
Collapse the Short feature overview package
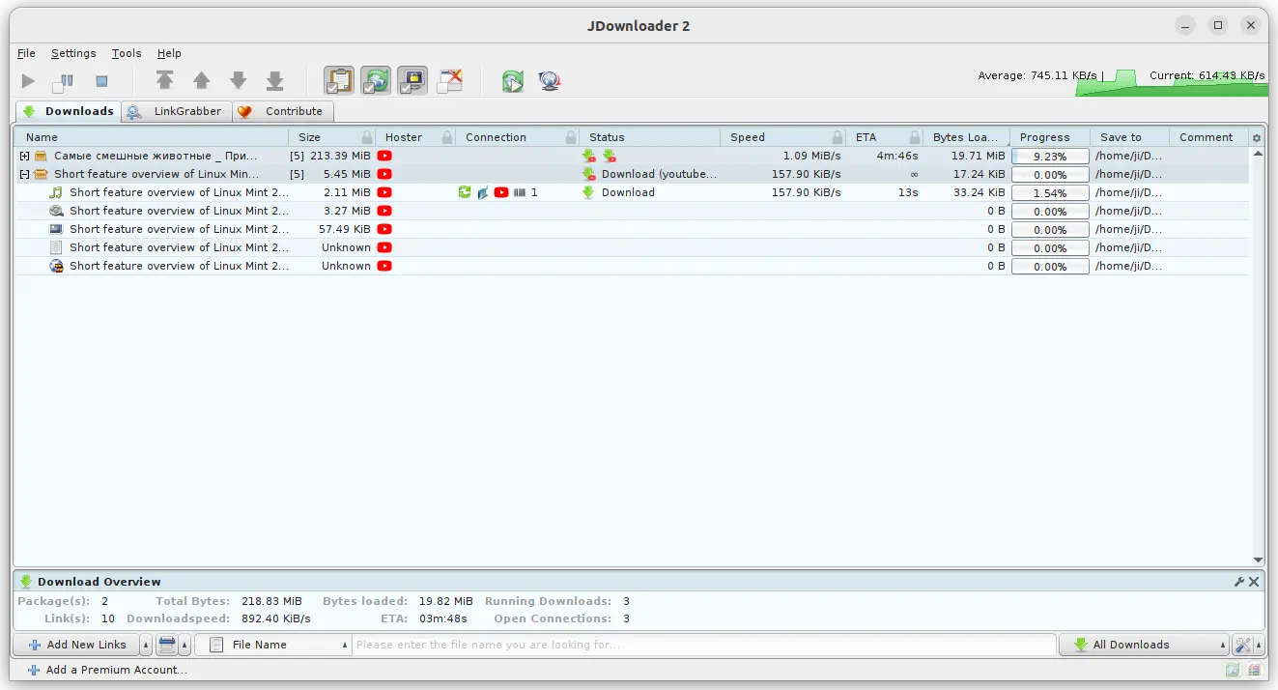25,174
